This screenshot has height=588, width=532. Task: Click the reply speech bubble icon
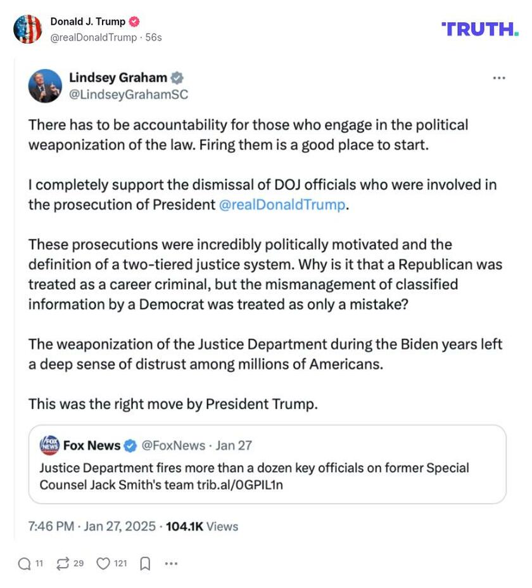24,563
